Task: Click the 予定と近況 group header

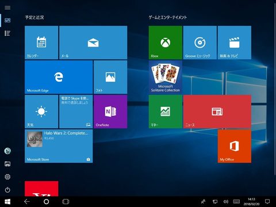Action: pyautogui.click(x=34, y=17)
